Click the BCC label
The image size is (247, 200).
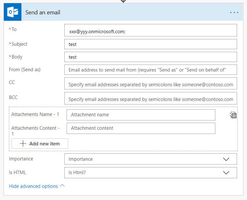point(13,97)
